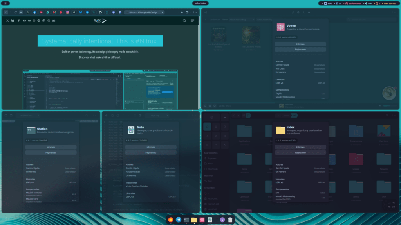Click Informes in Vvave about dialog
Image resolution: width=401 pixels, height=225 pixels.
(300, 44)
